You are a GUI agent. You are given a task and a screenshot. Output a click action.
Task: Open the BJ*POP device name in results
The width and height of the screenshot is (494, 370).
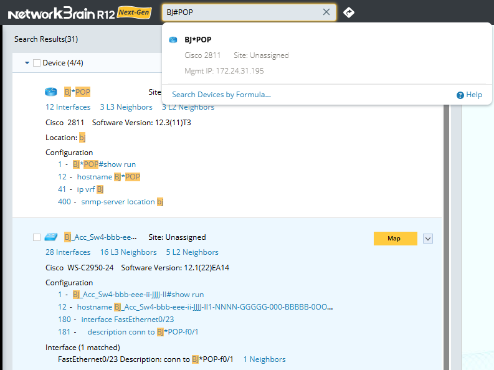[77, 92]
